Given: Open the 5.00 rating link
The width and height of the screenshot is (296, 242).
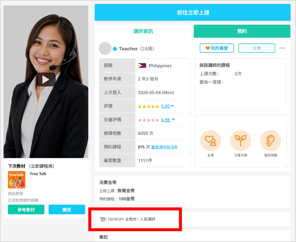Looking at the screenshot, I should pyautogui.click(x=165, y=106).
